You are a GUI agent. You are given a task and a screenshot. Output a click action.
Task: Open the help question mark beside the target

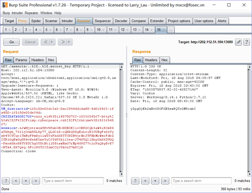pyautogui.click(x=247, y=42)
